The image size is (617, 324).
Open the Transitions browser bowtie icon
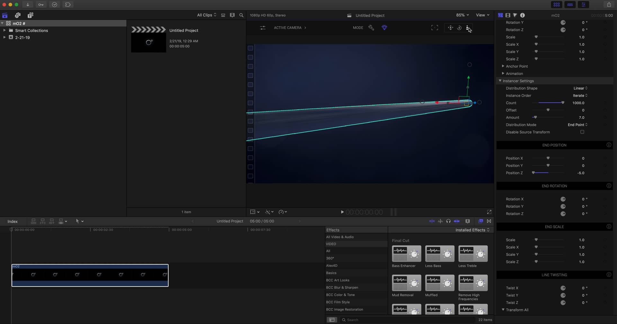489,221
